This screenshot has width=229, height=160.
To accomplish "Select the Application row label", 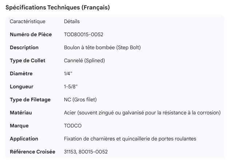I will tap(24, 139).
